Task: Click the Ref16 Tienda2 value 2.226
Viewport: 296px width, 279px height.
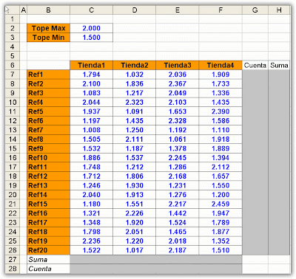Action: pyautogui.click(x=135, y=213)
